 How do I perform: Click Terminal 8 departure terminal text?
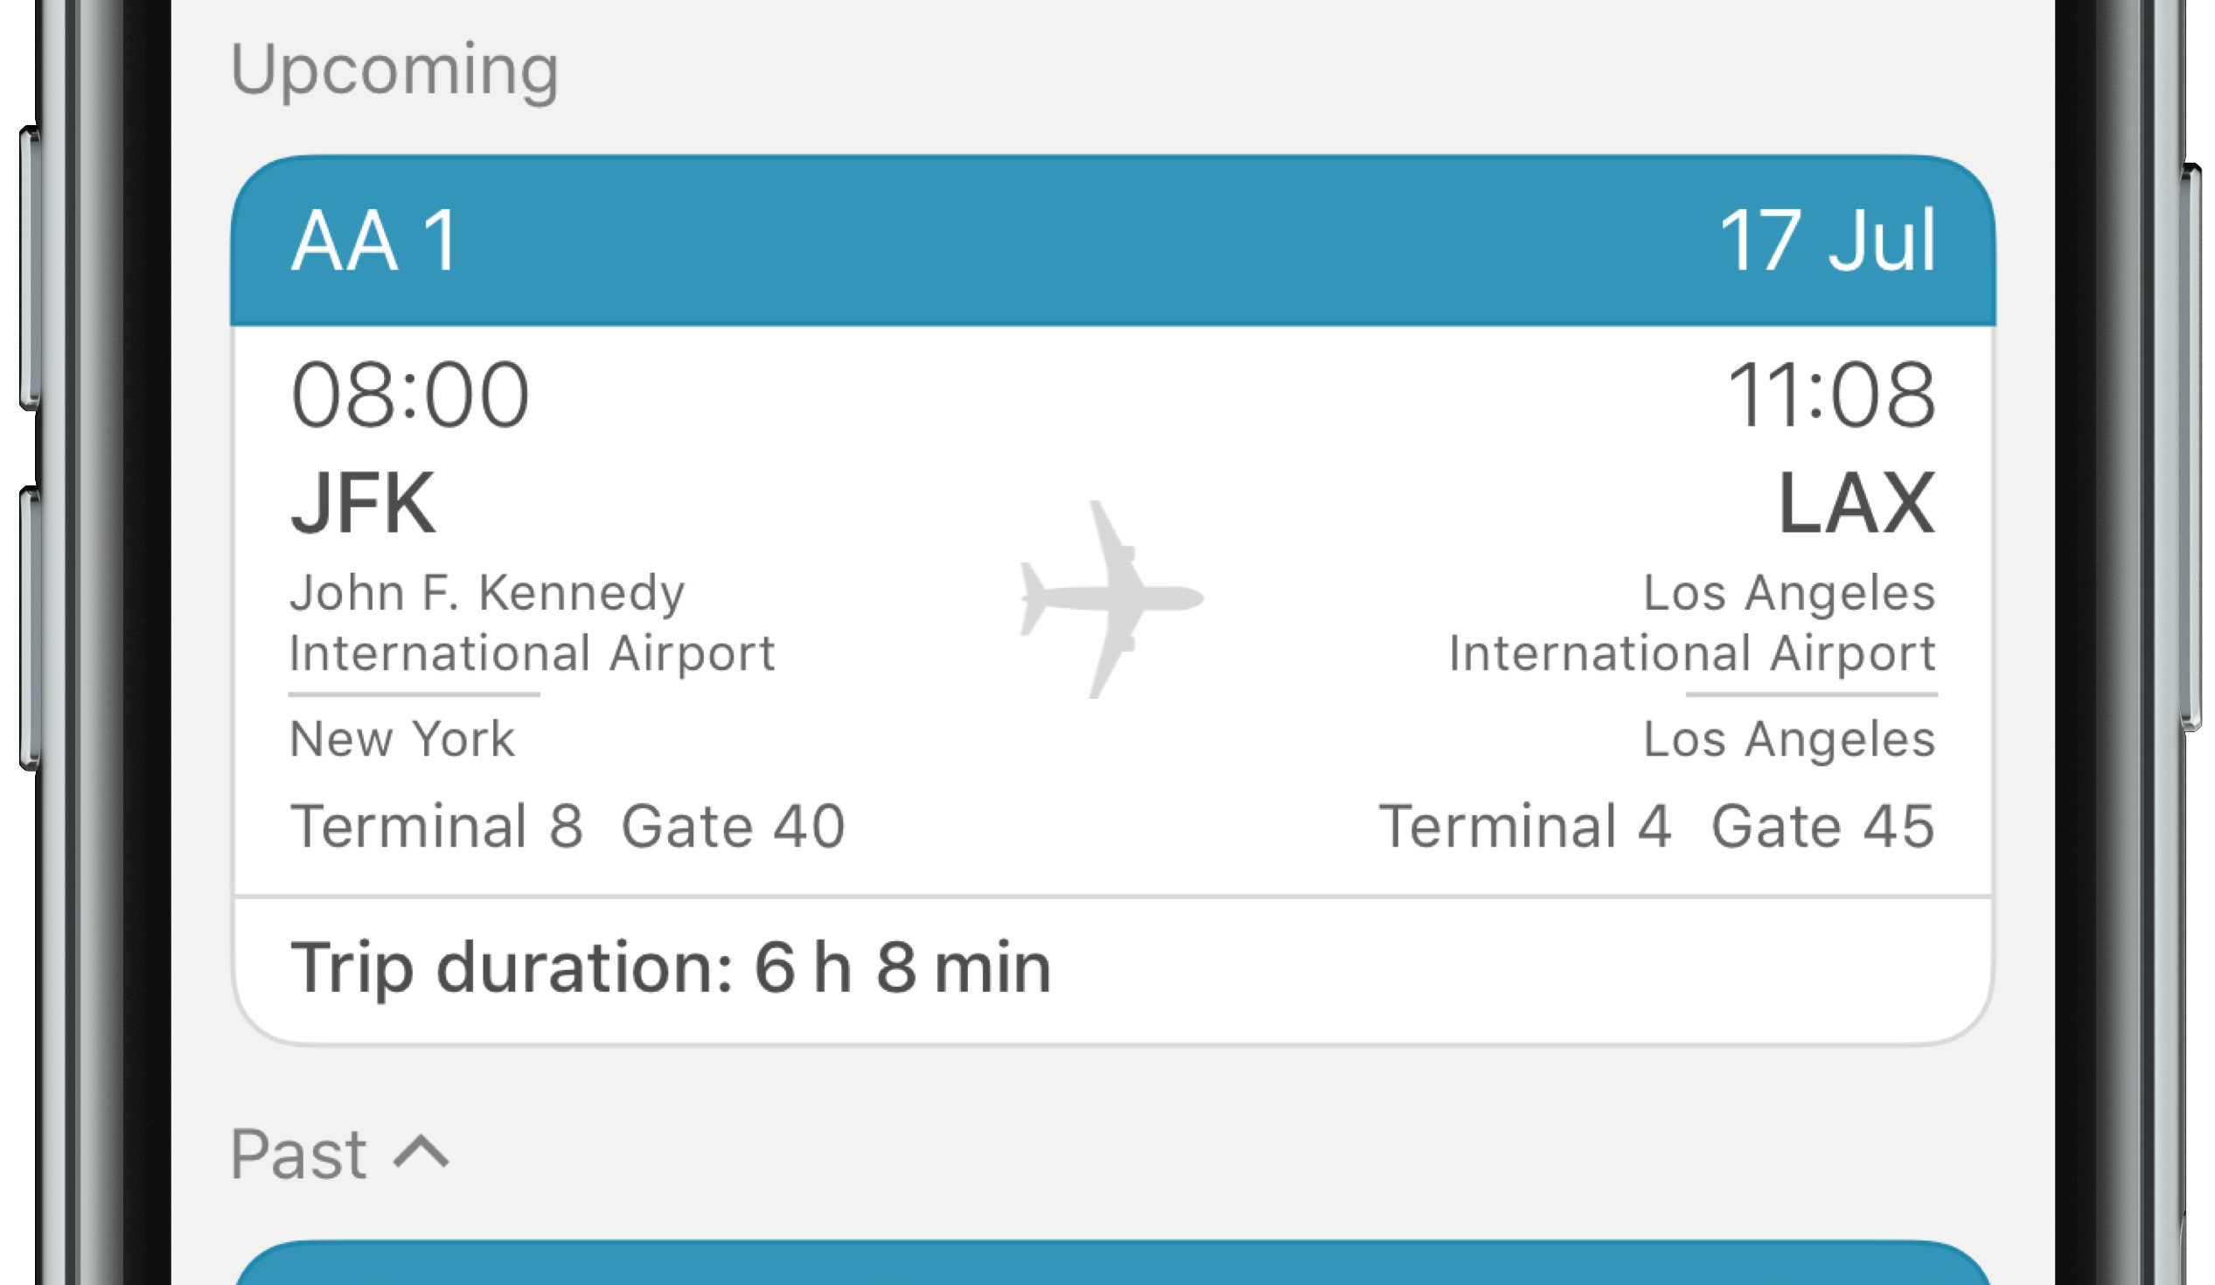point(436,826)
